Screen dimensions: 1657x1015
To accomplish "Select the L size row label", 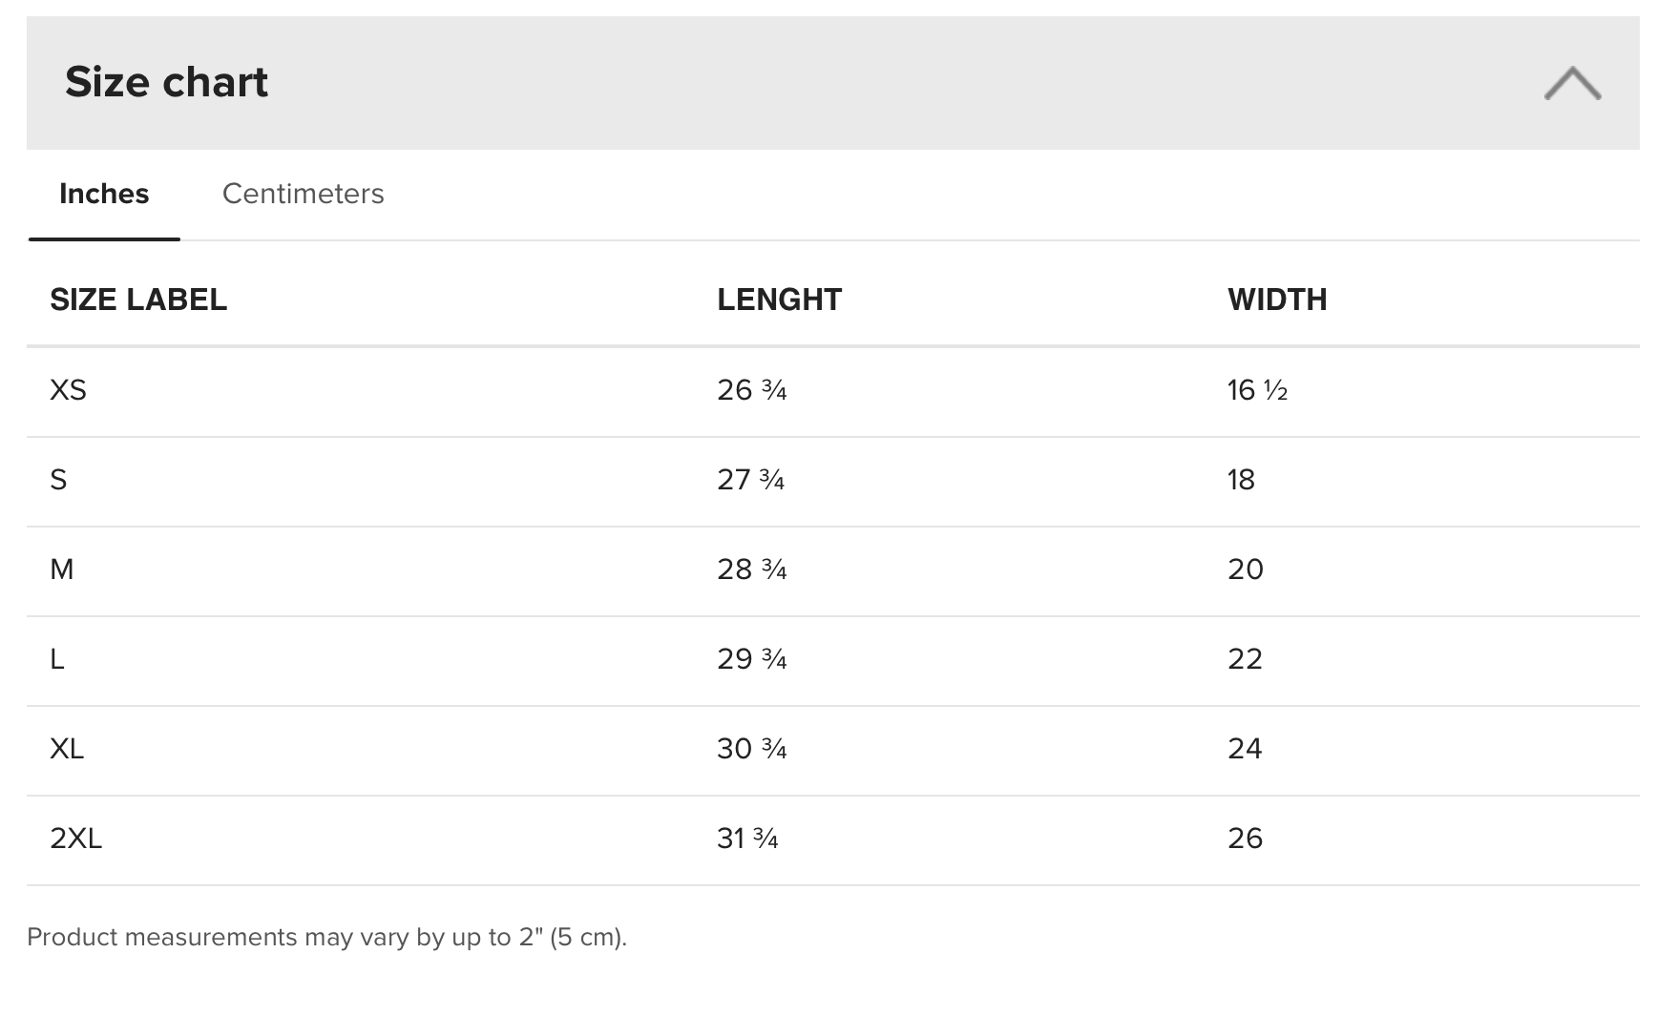I will click(x=57, y=659).
